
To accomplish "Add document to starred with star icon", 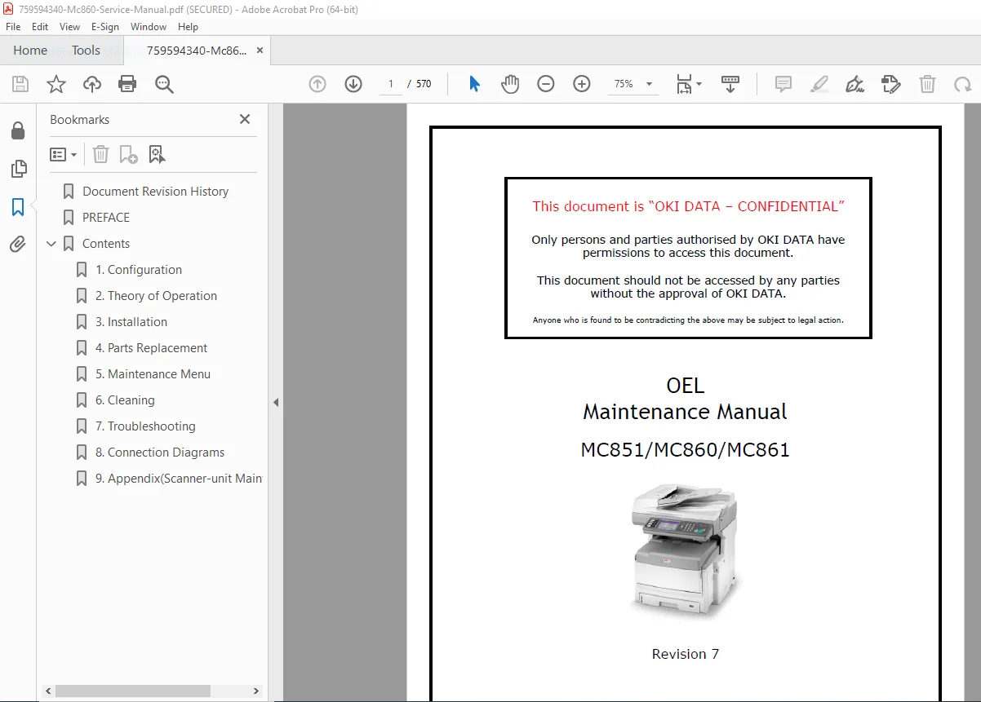I will pyautogui.click(x=55, y=84).
